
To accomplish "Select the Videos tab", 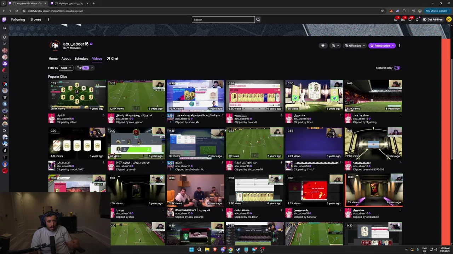I will (97, 59).
